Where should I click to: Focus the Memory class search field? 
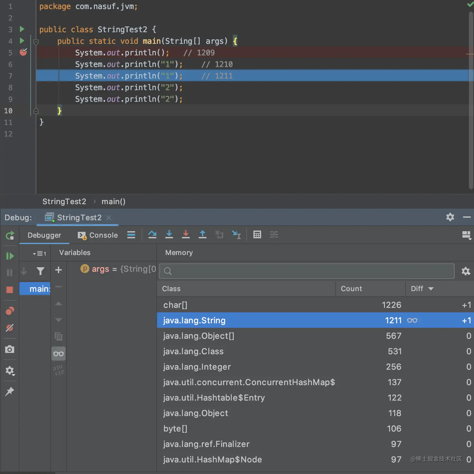pos(307,271)
